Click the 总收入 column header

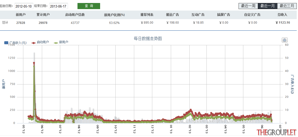coord(282,15)
